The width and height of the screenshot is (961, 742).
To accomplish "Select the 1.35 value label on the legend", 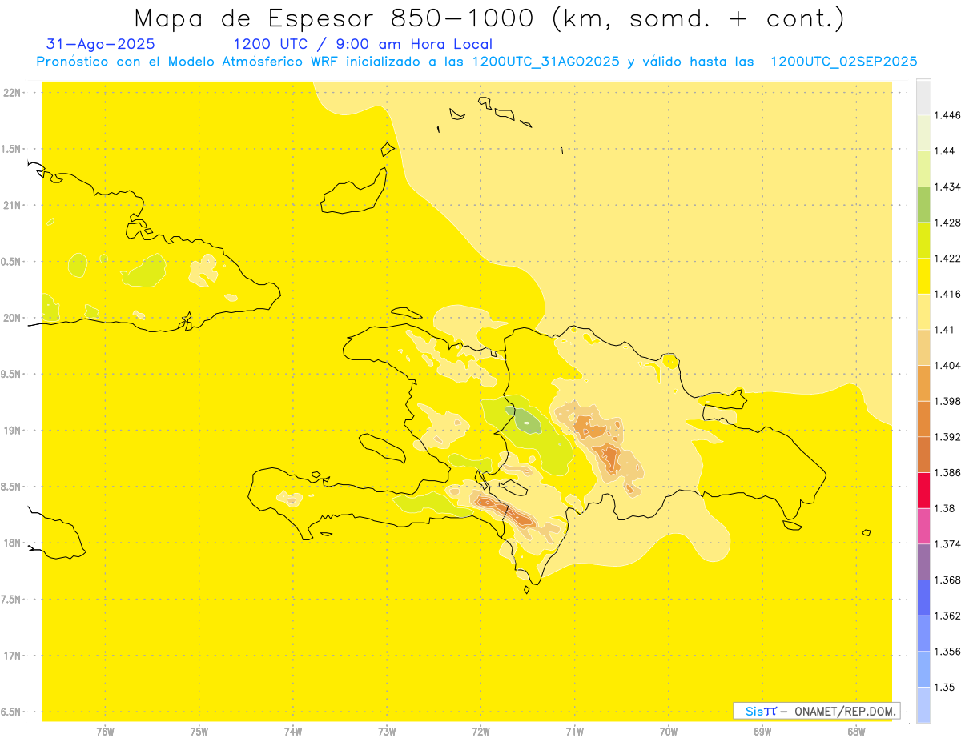I will [x=944, y=687].
